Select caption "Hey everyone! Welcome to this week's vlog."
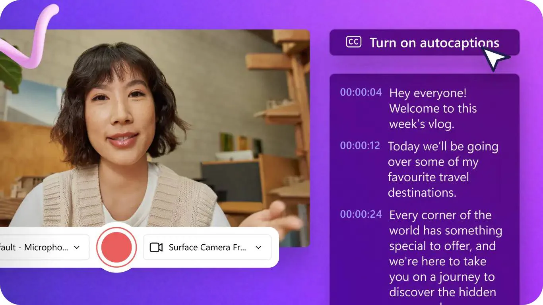 point(433,108)
